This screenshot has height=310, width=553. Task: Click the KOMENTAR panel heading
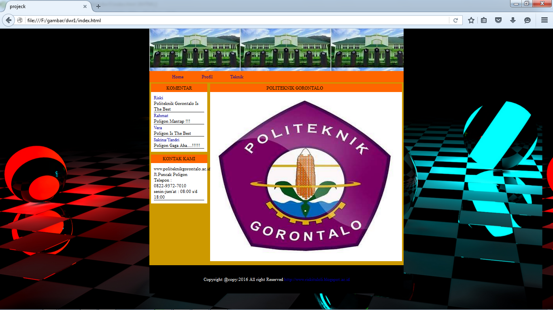[179, 88]
